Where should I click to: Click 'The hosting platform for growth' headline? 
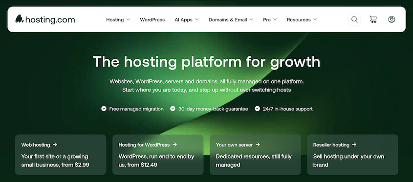click(206, 62)
